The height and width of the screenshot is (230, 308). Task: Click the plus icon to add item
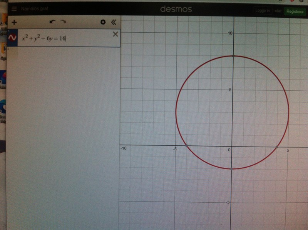(x=14, y=22)
